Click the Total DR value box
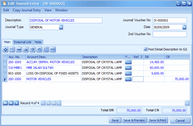 pyautogui.click(x=129, y=110)
